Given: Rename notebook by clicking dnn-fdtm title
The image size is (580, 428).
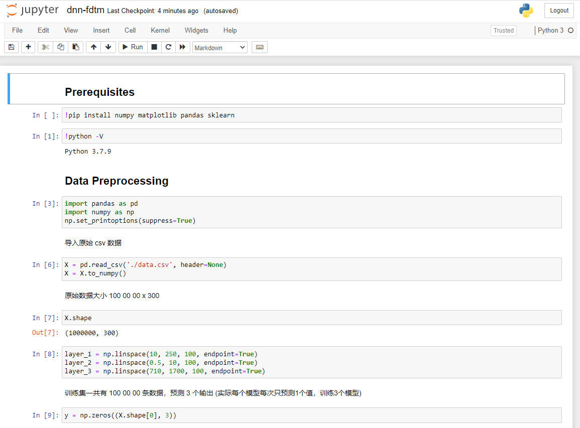Looking at the screenshot, I should (x=85, y=11).
